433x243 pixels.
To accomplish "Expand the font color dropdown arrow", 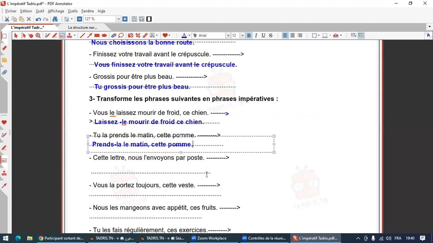I will click(189, 35).
